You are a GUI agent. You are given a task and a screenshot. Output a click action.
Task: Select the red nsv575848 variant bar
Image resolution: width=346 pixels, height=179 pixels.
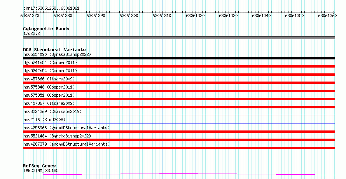click(179, 91)
